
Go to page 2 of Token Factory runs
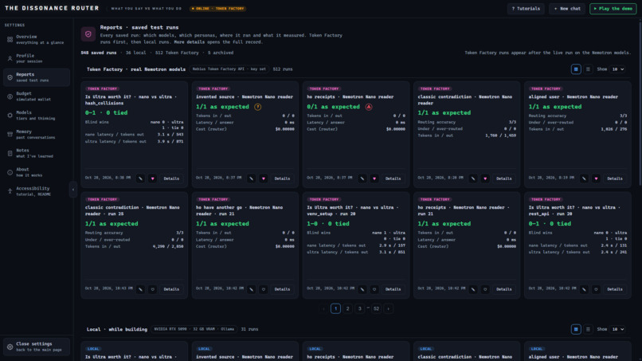click(x=347, y=308)
